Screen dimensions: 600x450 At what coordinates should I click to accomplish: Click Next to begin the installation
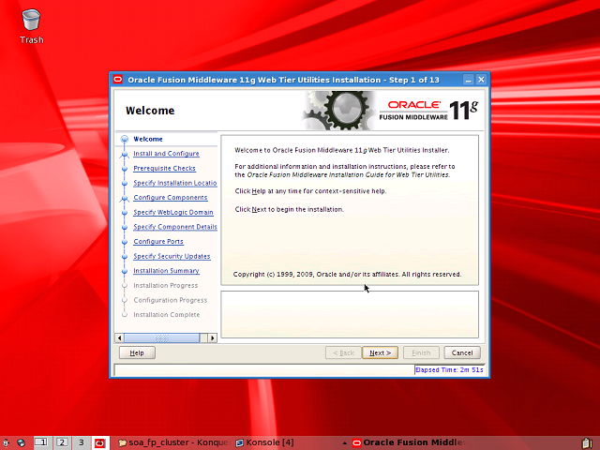pyautogui.click(x=380, y=352)
